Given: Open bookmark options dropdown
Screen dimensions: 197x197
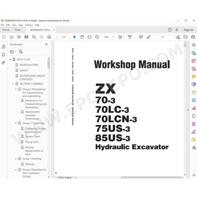Looking at the screenshot, I should [x=13, y=52].
